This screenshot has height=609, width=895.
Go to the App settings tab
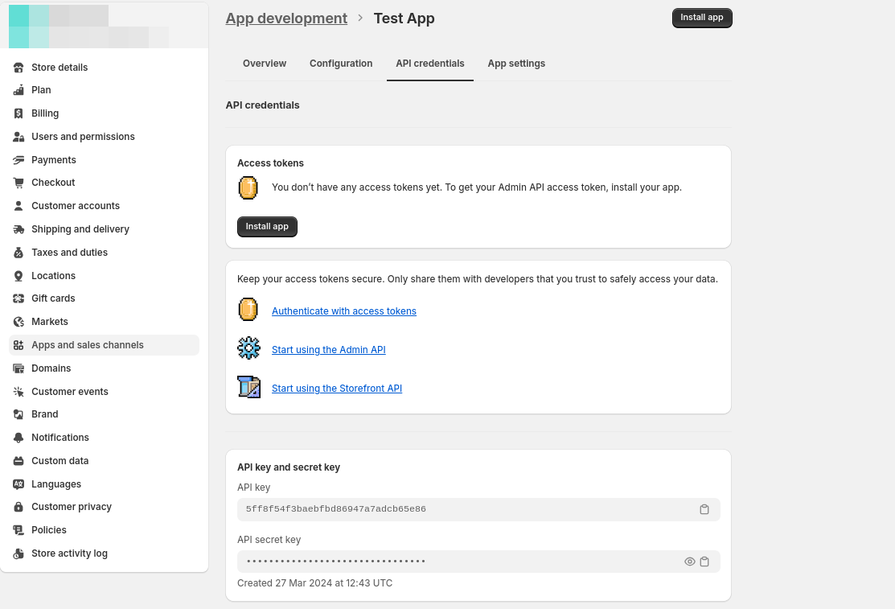click(x=516, y=64)
